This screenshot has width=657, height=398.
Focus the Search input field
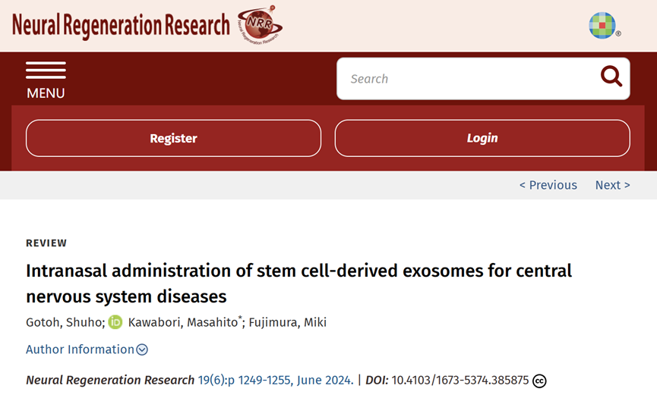[x=463, y=79]
